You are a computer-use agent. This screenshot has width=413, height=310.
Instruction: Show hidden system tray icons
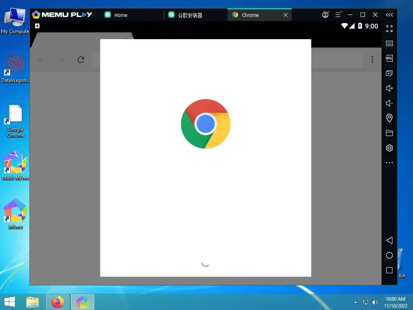pyautogui.click(x=356, y=302)
